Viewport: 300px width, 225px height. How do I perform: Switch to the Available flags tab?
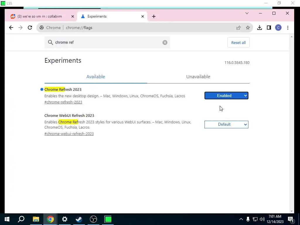point(96,77)
